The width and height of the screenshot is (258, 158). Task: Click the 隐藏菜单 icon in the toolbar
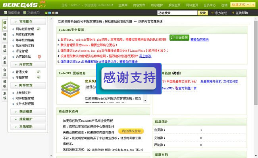point(6,13)
